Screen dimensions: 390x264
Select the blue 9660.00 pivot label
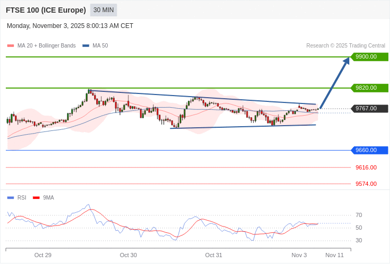tap(369, 150)
